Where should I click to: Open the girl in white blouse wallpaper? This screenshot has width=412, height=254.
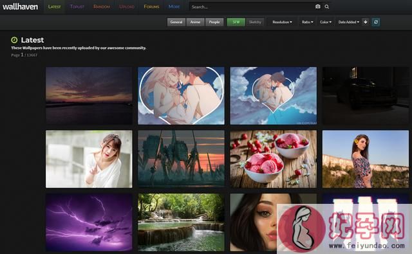(89, 159)
